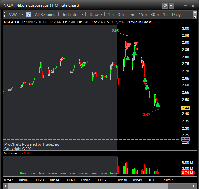The height and width of the screenshot is (189, 199).
Task: Minimize the NKLA chart window
Action: click(178, 6)
